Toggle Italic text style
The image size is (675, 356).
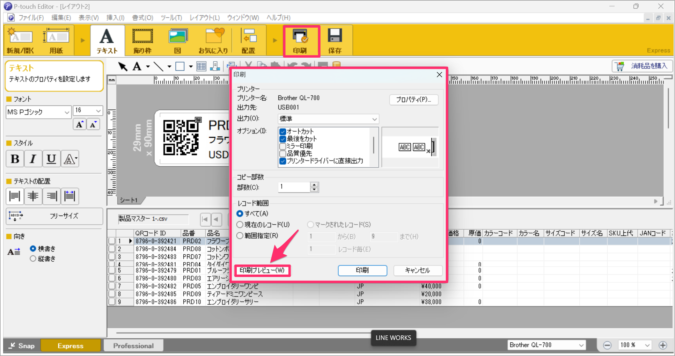33,159
